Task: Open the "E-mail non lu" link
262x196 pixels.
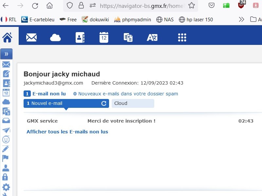Action: point(49,94)
